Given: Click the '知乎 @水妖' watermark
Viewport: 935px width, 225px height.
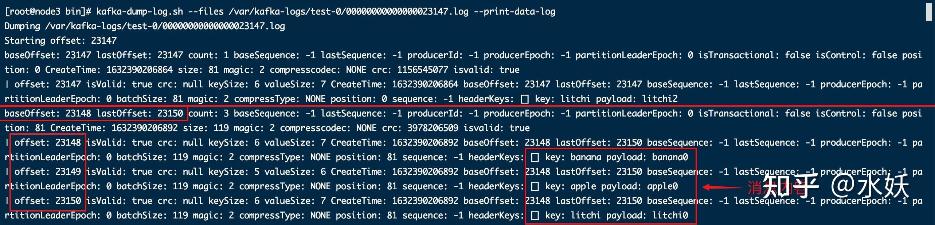Looking at the screenshot, I should [834, 186].
